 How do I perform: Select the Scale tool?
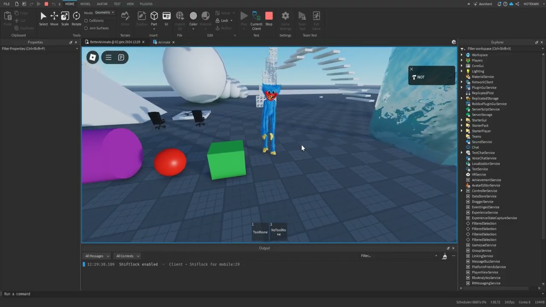[65, 19]
